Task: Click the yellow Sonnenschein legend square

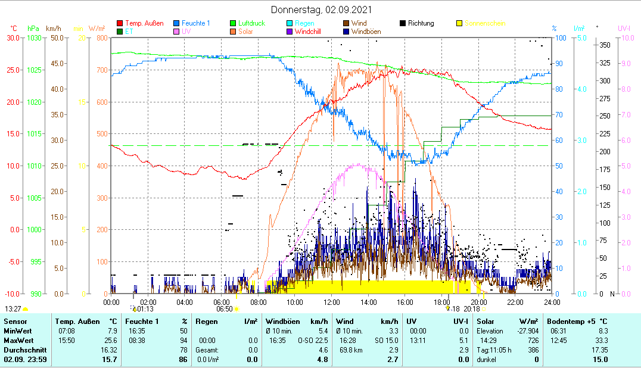Action: [x=459, y=23]
